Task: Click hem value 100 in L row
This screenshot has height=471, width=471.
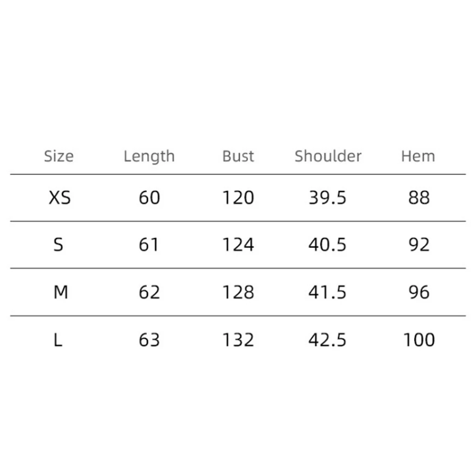Action: click(419, 340)
